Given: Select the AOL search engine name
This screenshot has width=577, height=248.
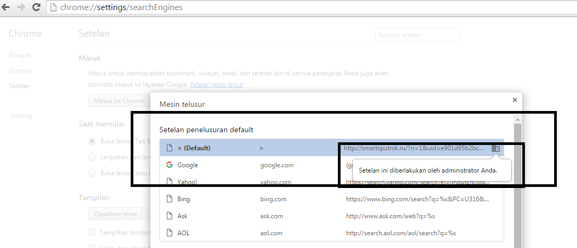Looking at the screenshot, I should (183, 233).
